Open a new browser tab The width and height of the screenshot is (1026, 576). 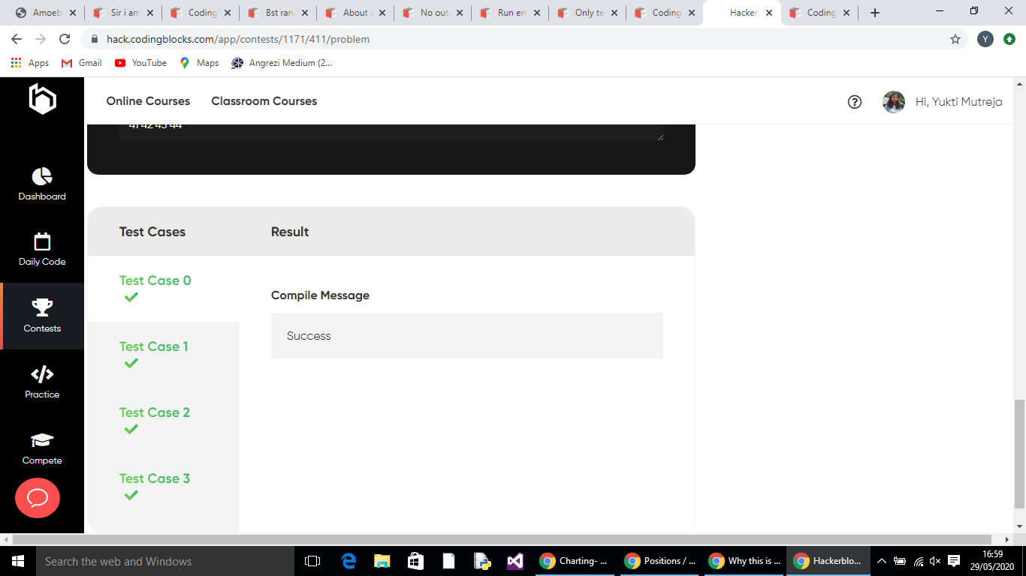[874, 13]
